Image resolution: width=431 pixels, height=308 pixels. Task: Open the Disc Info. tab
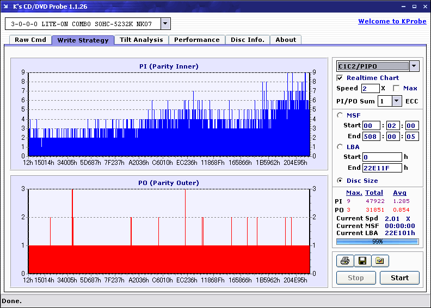pyautogui.click(x=247, y=40)
